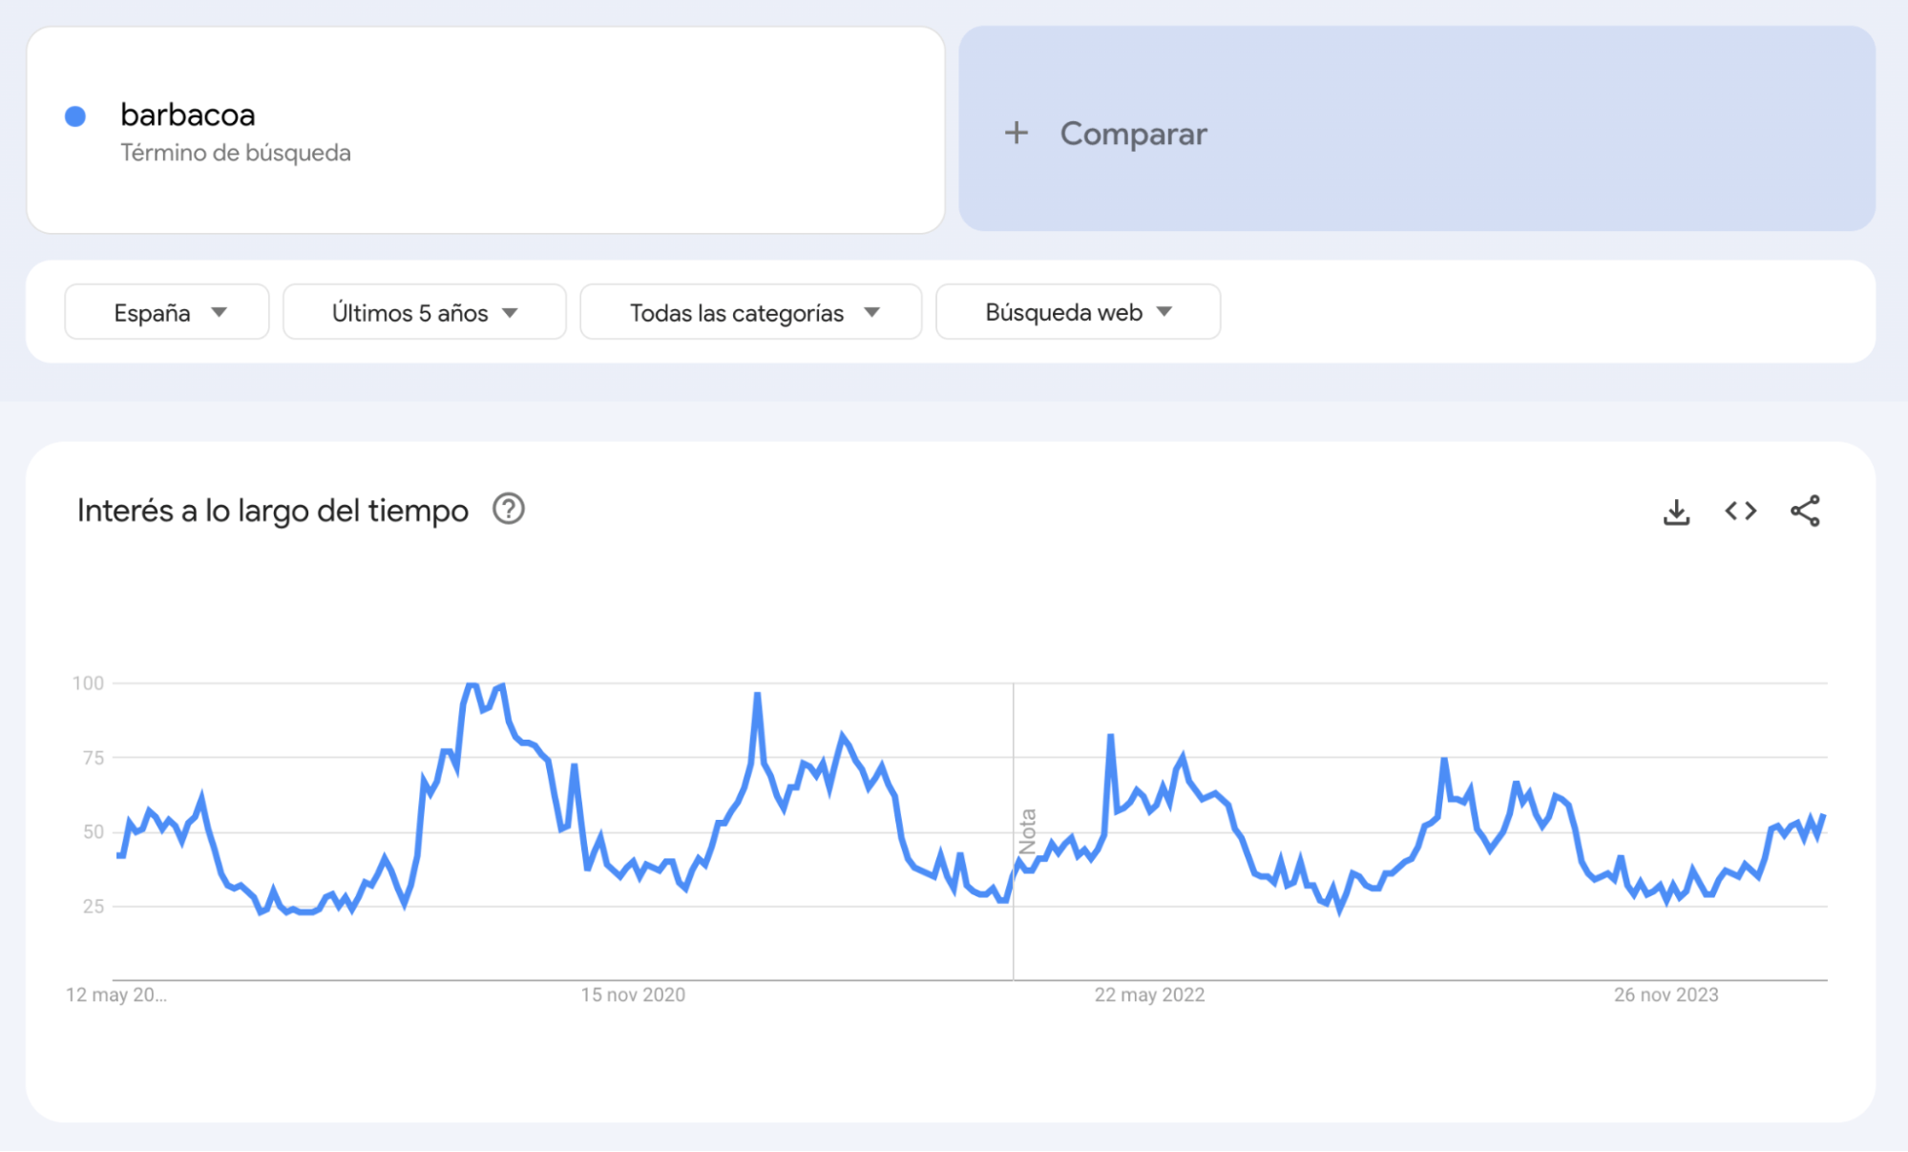Download the interest data as CSV
The image size is (1908, 1152).
click(x=1677, y=511)
